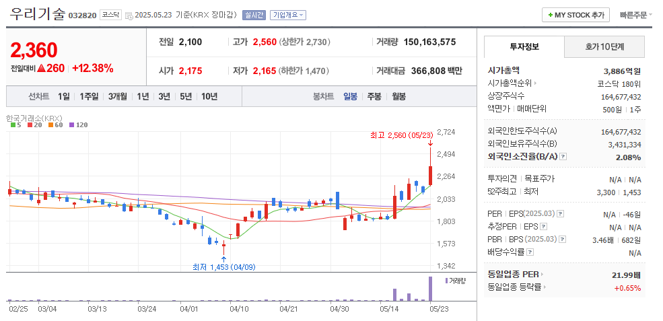Click help icon next to 추정PER EPS

[x=544, y=226]
